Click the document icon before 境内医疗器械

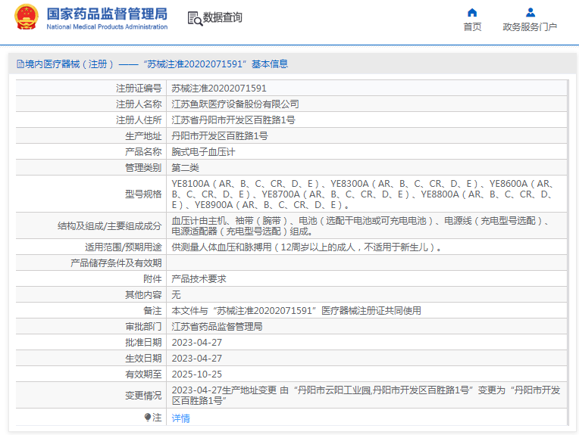pos(20,64)
